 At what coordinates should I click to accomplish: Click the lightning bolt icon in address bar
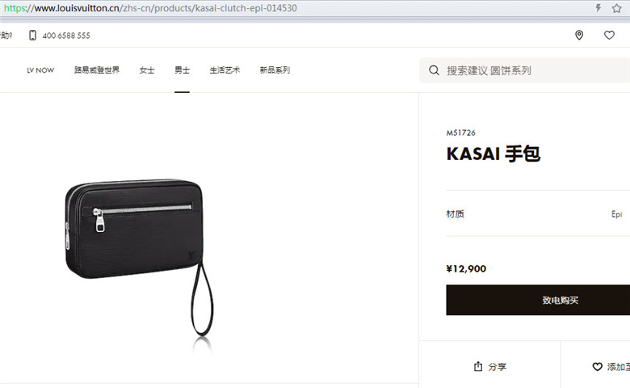598,8
